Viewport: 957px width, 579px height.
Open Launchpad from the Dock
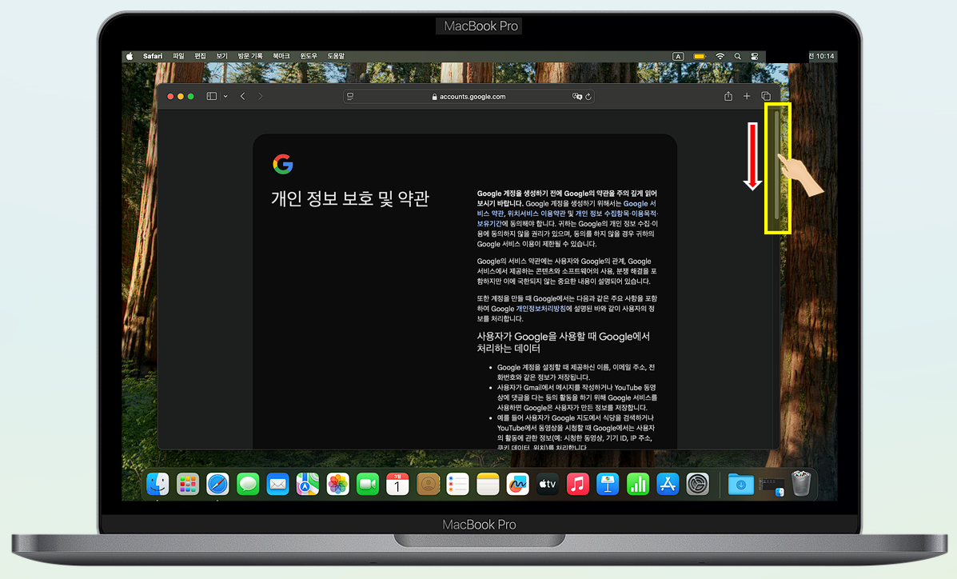pos(188,485)
